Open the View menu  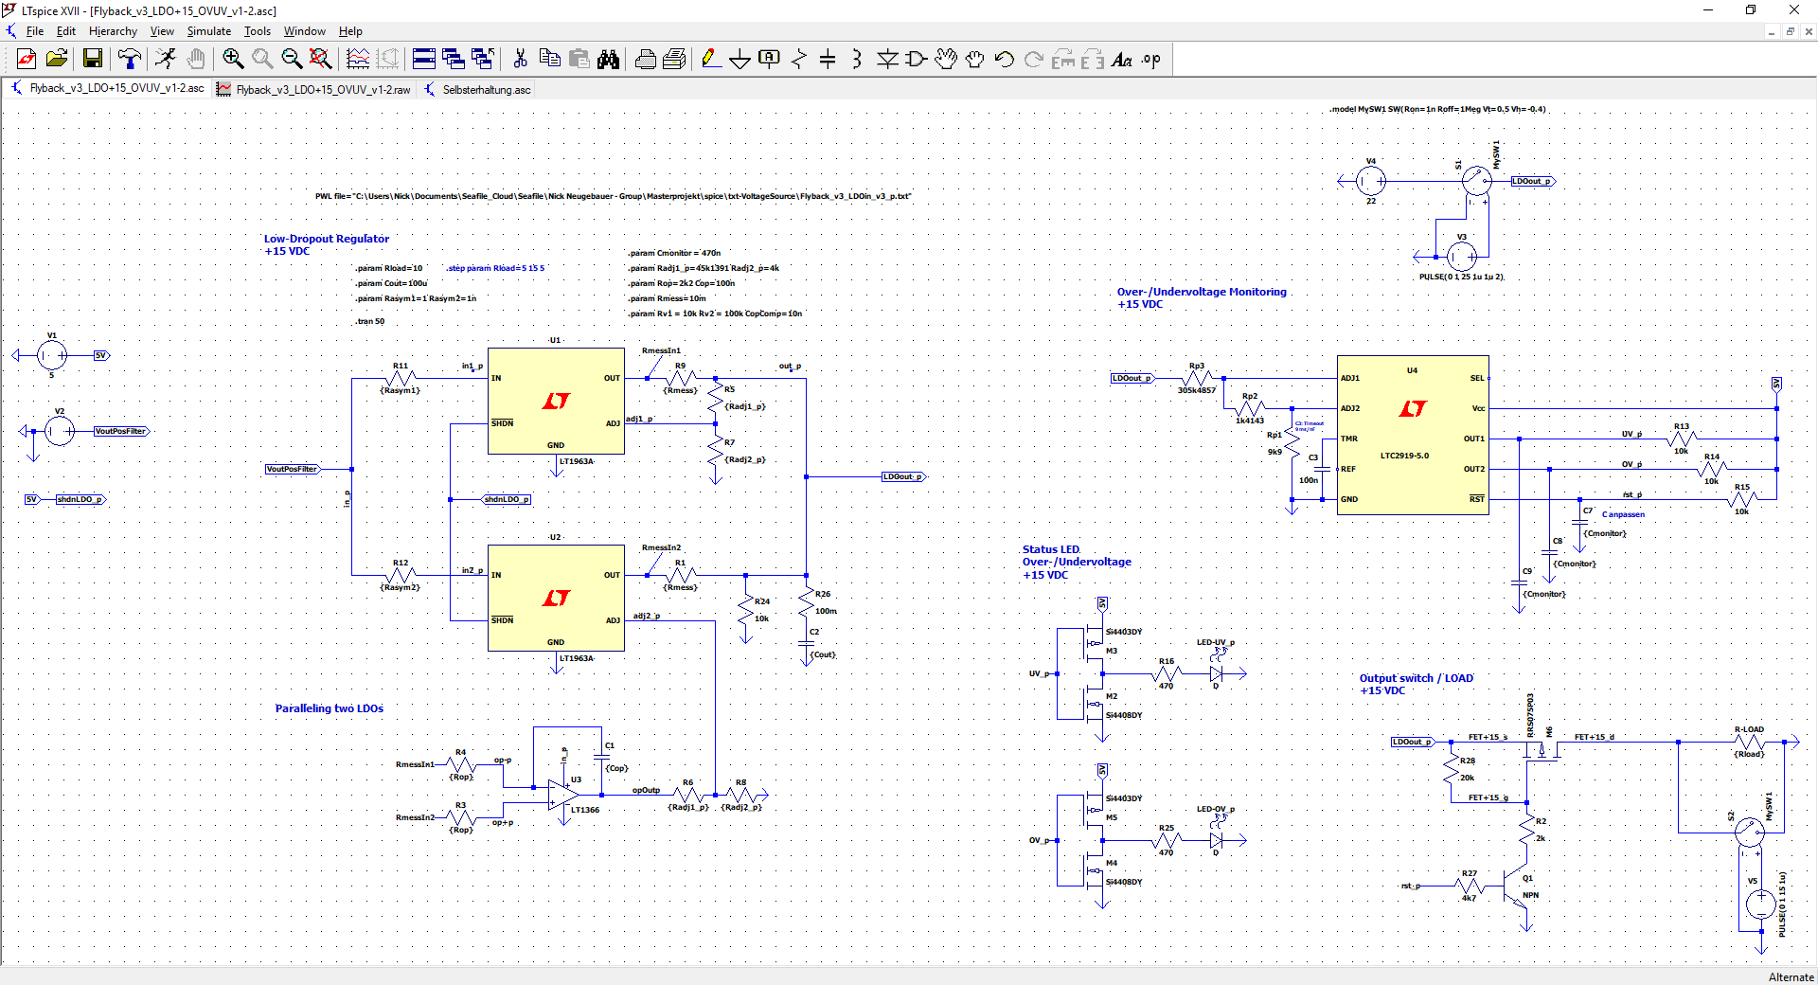click(x=162, y=31)
